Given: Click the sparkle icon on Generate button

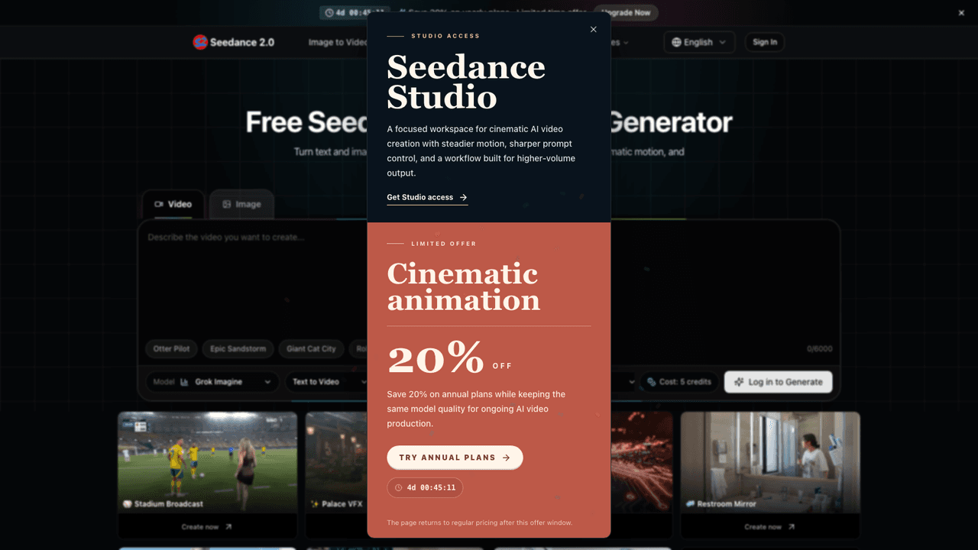Looking at the screenshot, I should 739,382.
